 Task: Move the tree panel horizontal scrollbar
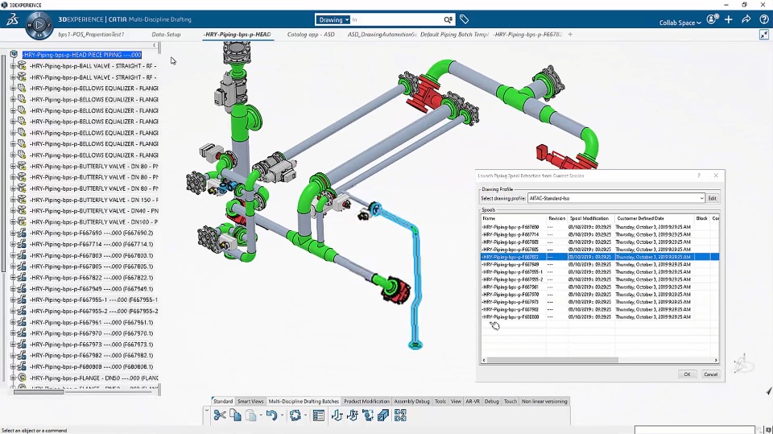coord(39,392)
